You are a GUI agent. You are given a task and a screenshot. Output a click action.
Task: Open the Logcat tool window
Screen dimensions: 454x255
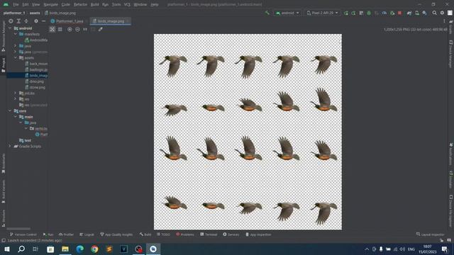(x=87, y=234)
